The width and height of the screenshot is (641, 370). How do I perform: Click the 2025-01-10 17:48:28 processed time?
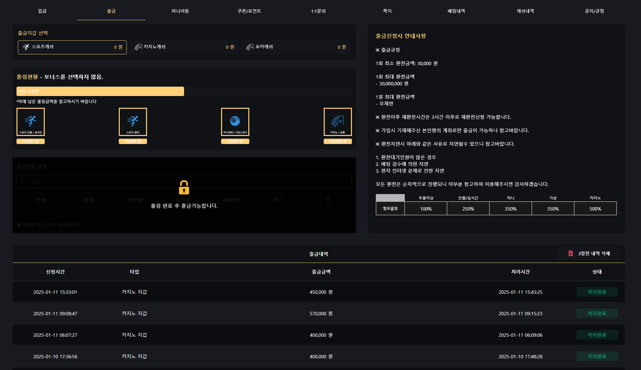coord(520,357)
